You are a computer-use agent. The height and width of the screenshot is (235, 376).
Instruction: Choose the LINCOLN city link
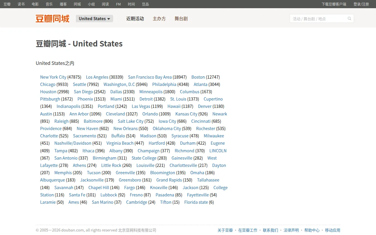click(x=218, y=151)
